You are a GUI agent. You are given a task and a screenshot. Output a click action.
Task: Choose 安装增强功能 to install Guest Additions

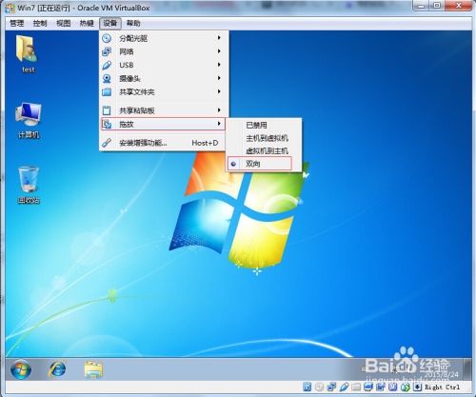pyautogui.click(x=163, y=143)
